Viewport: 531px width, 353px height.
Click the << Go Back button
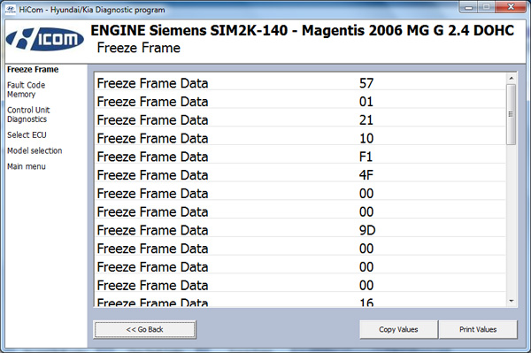tap(144, 330)
